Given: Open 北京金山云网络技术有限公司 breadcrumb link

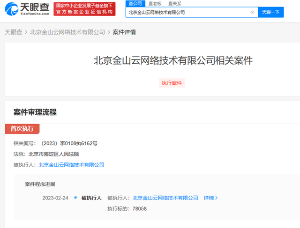Looking at the screenshot, I should click(x=67, y=32).
